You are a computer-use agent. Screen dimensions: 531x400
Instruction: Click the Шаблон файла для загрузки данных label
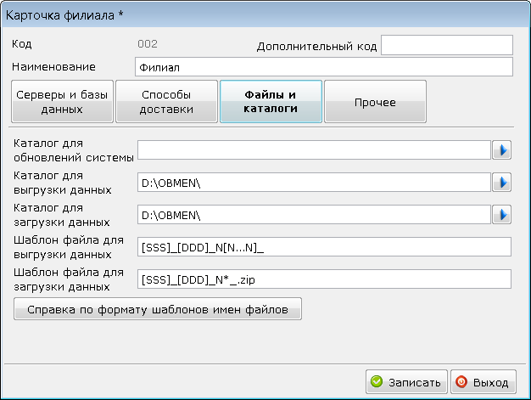pos(69,279)
